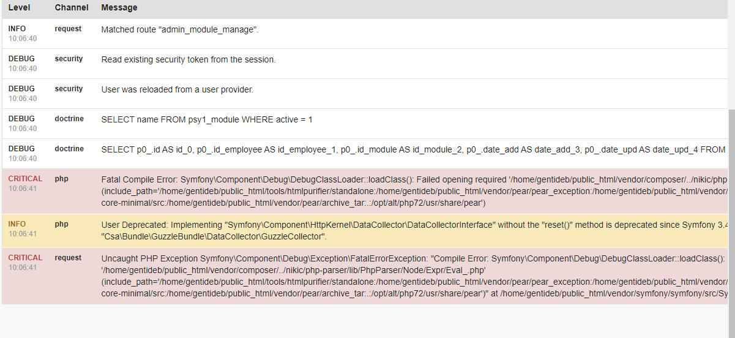Screen dimensions: 735x338
Task: Click the 'User was reloaded' log message
Action: tap(177, 89)
